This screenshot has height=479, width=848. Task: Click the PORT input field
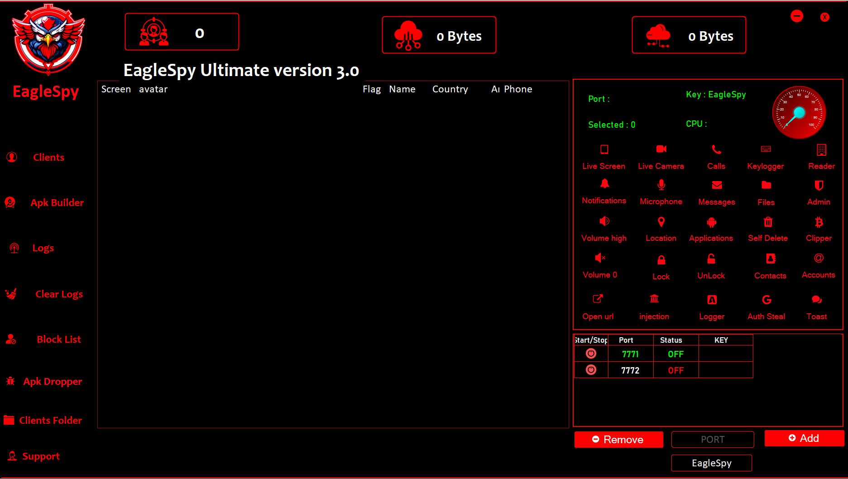click(x=713, y=440)
